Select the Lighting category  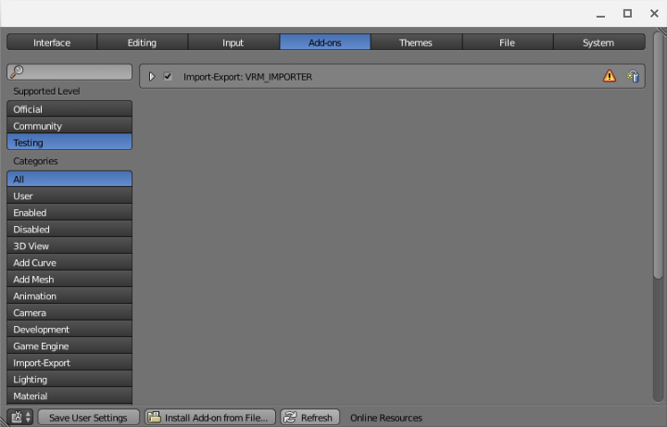tap(69, 379)
